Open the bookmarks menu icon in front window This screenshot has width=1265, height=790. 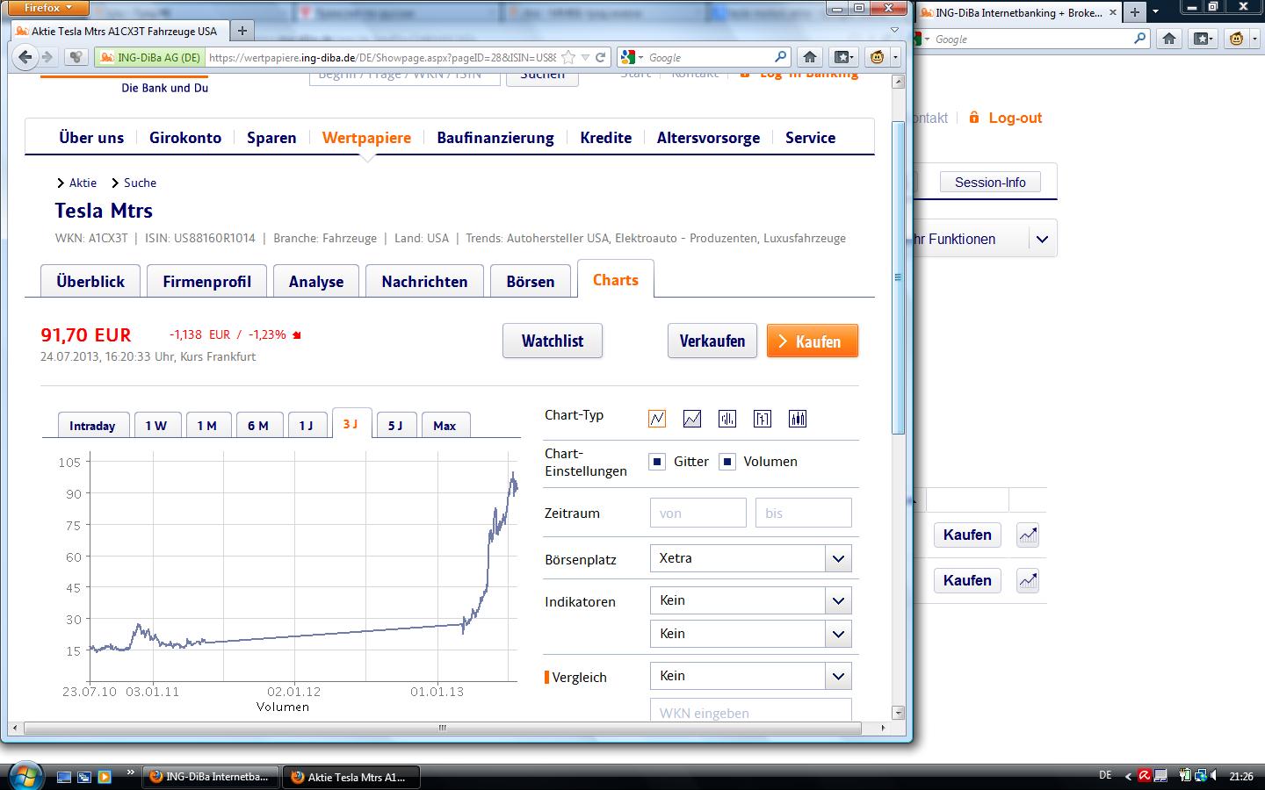[x=843, y=57]
